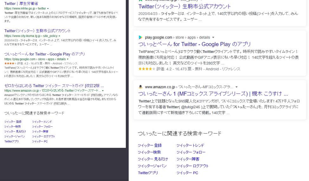Image resolution: width=309 pixels, height=181 pixels.
Task: Click left panel URL 'https://www.mhlw.go.jp › twitter'
Action: pos(25,9)
